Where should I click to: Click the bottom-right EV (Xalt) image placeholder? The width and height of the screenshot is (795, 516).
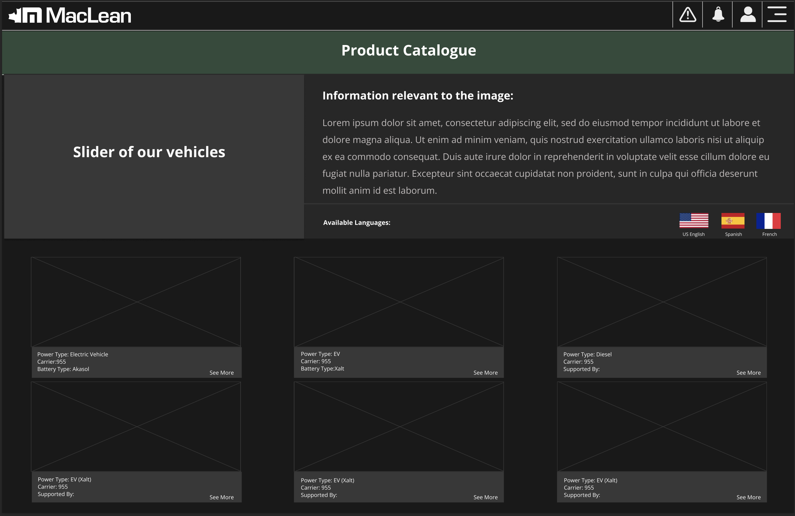pos(662,427)
